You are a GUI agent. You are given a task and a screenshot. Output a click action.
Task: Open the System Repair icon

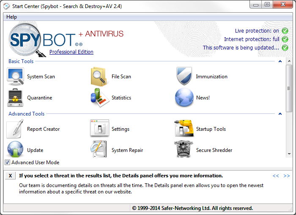click(x=99, y=149)
